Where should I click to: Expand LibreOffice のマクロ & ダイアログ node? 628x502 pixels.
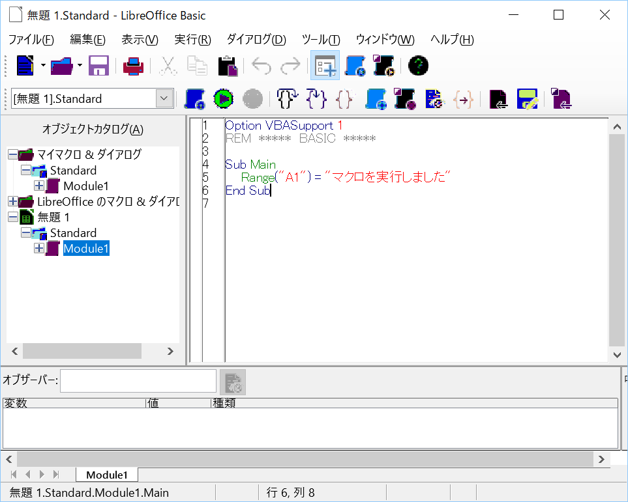pyautogui.click(x=13, y=201)
